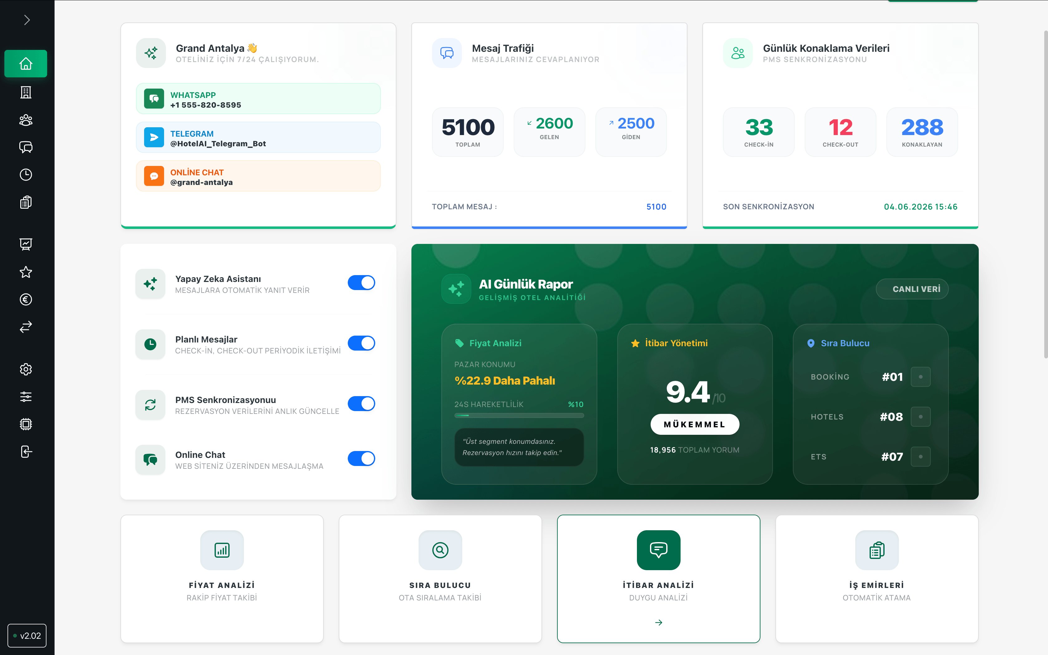
Task: Click the ETS #07 indicator box
Action: [x=920, y=456]
